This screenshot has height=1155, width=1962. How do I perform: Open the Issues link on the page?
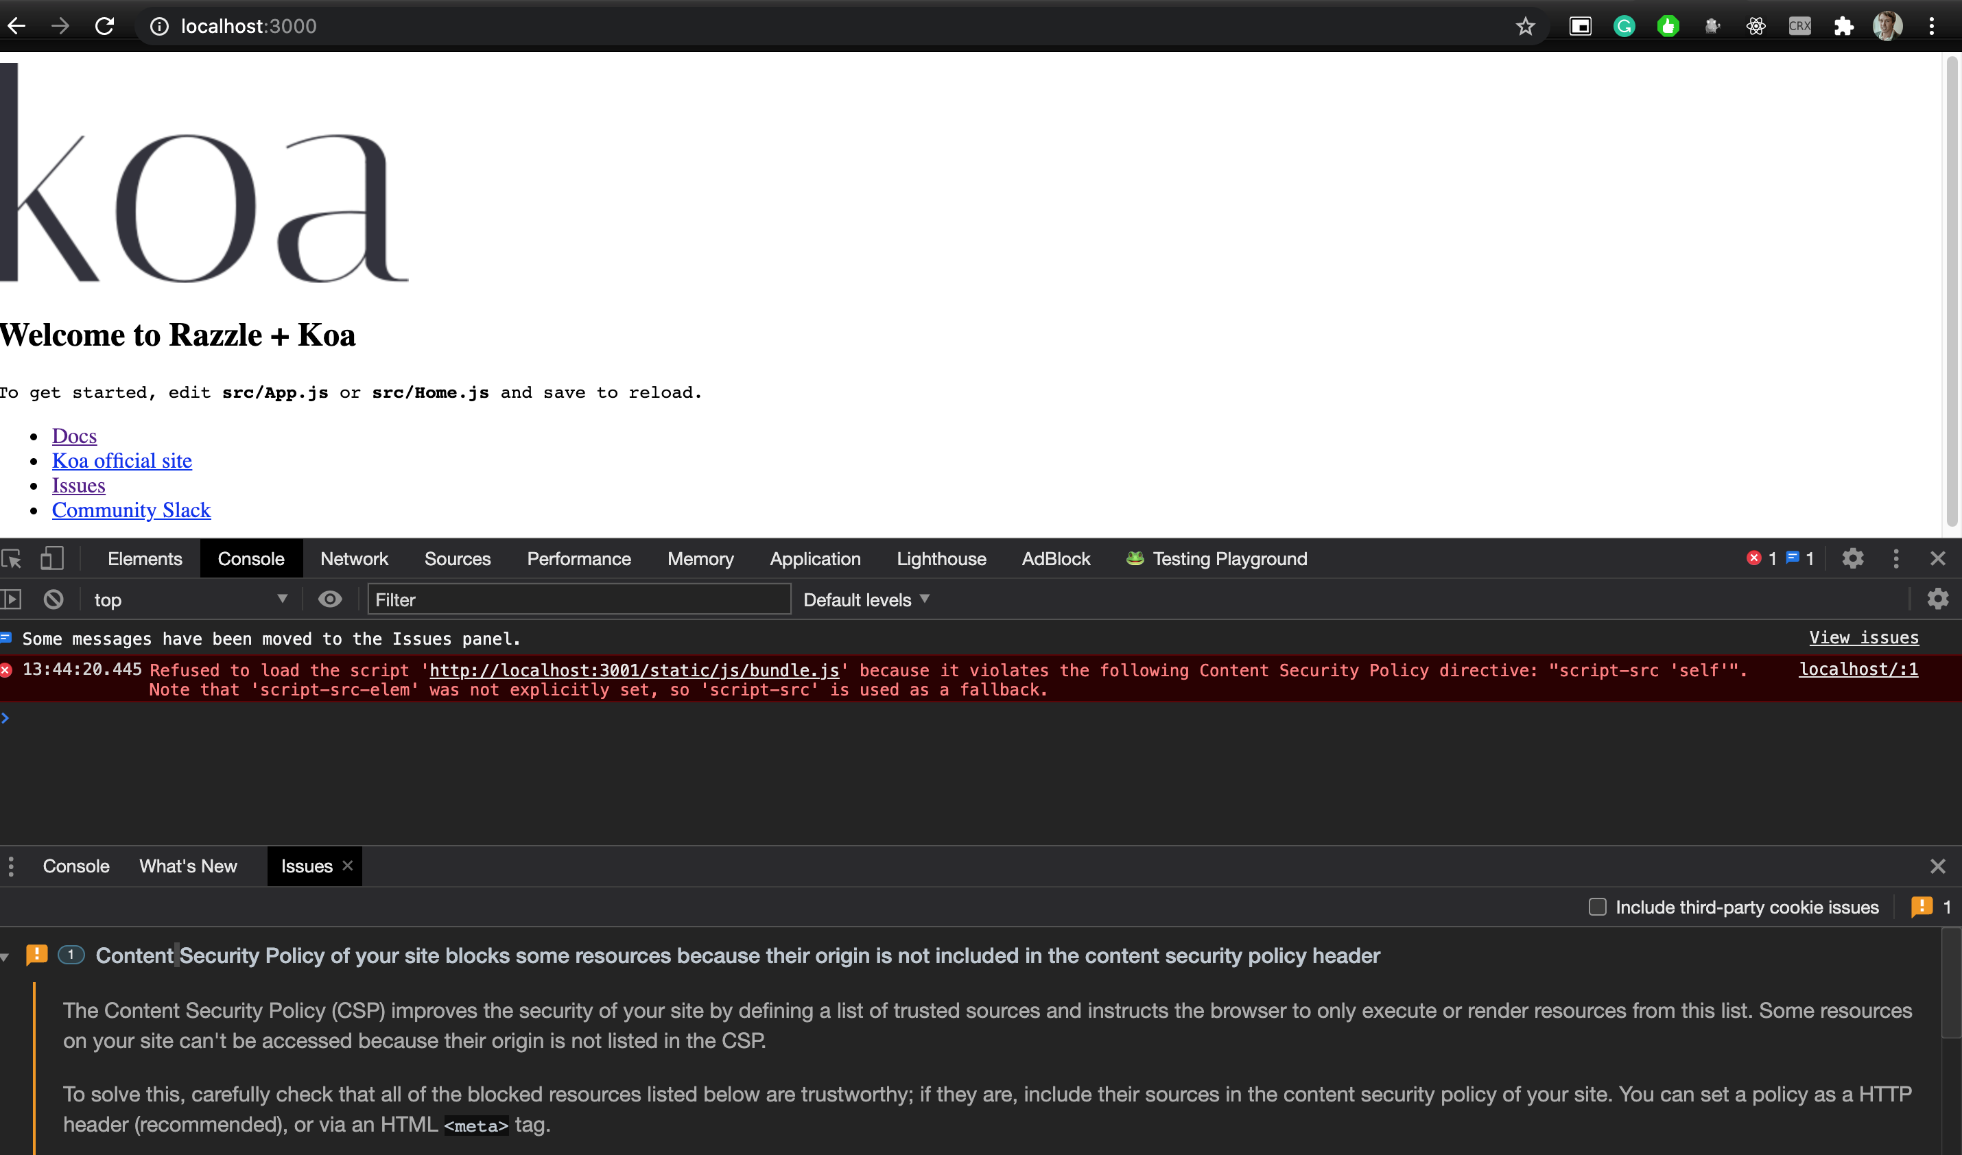[79, 486]
